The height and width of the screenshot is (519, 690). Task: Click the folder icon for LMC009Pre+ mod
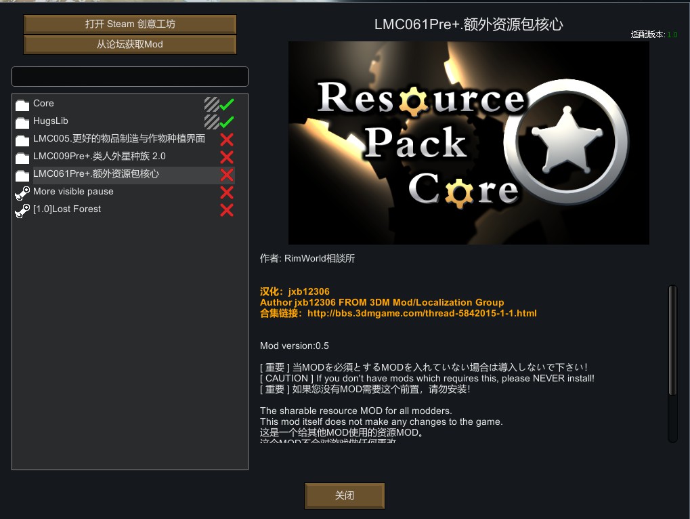tap(22, 157)
